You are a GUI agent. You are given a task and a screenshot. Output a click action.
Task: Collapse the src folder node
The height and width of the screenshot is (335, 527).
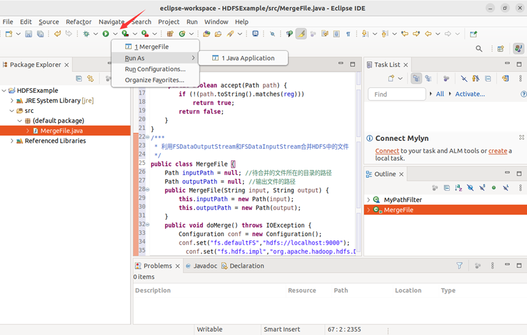(x=12, y=110)
